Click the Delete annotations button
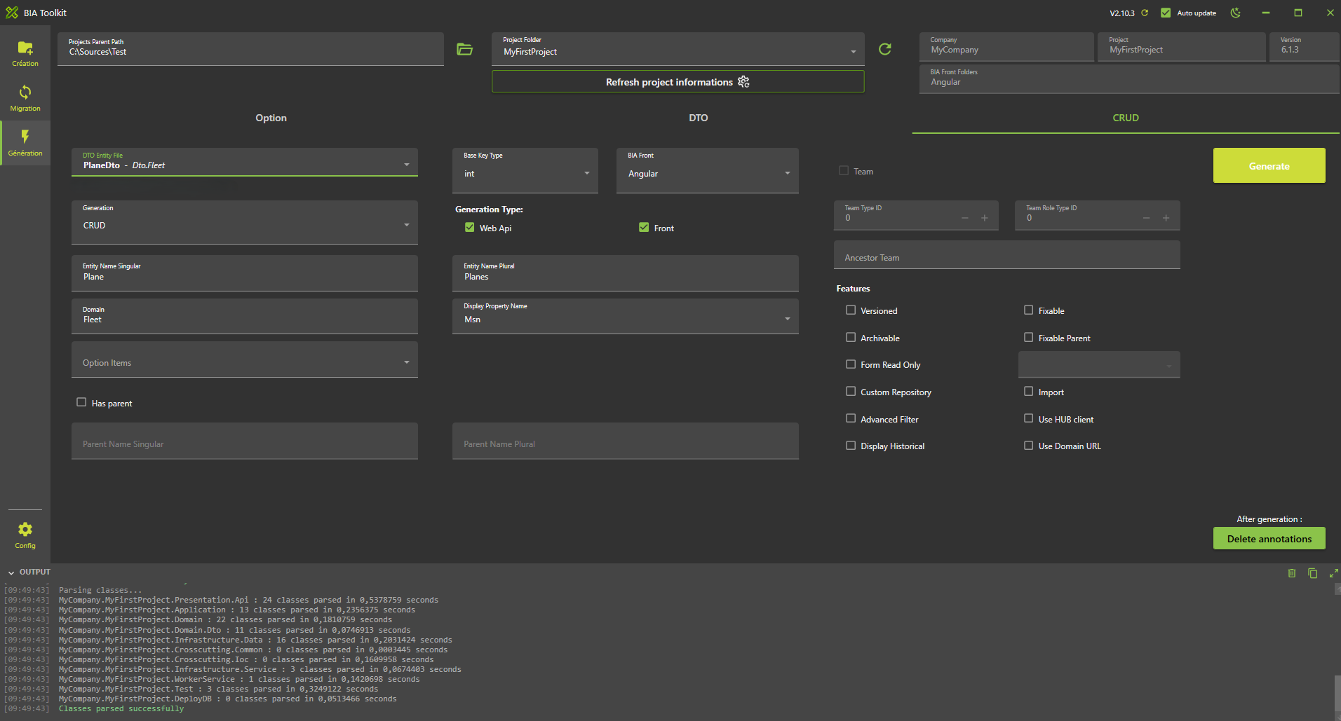 [1269, 538]
